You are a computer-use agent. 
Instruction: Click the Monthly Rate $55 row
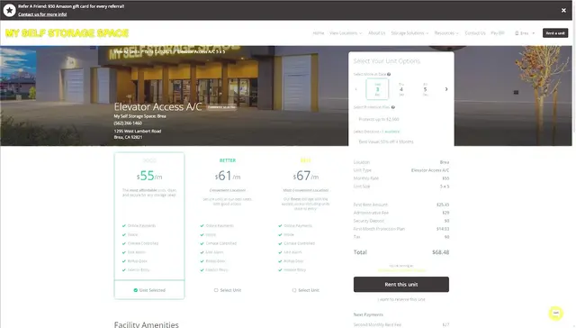point(401,178)
